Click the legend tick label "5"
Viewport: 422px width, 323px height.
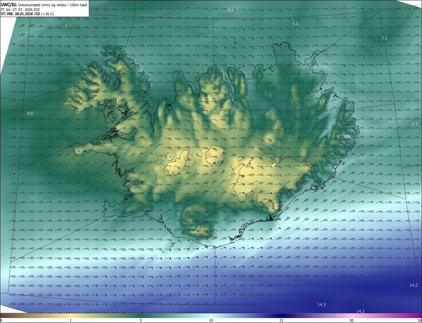click(141, 320)
